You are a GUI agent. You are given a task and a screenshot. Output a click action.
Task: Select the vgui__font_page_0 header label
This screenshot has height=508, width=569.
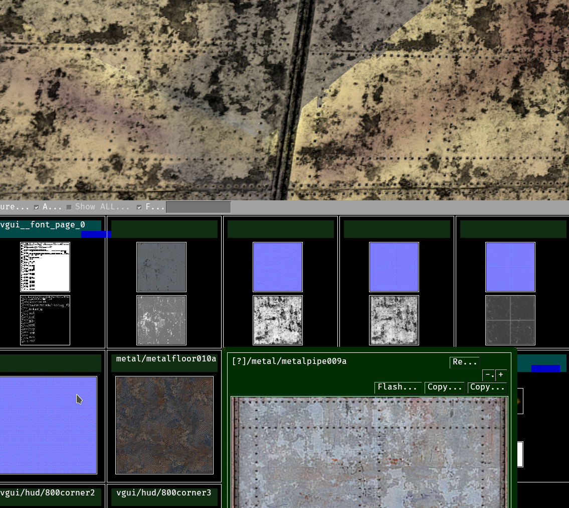pyautogui.click(x=42, y=224)
